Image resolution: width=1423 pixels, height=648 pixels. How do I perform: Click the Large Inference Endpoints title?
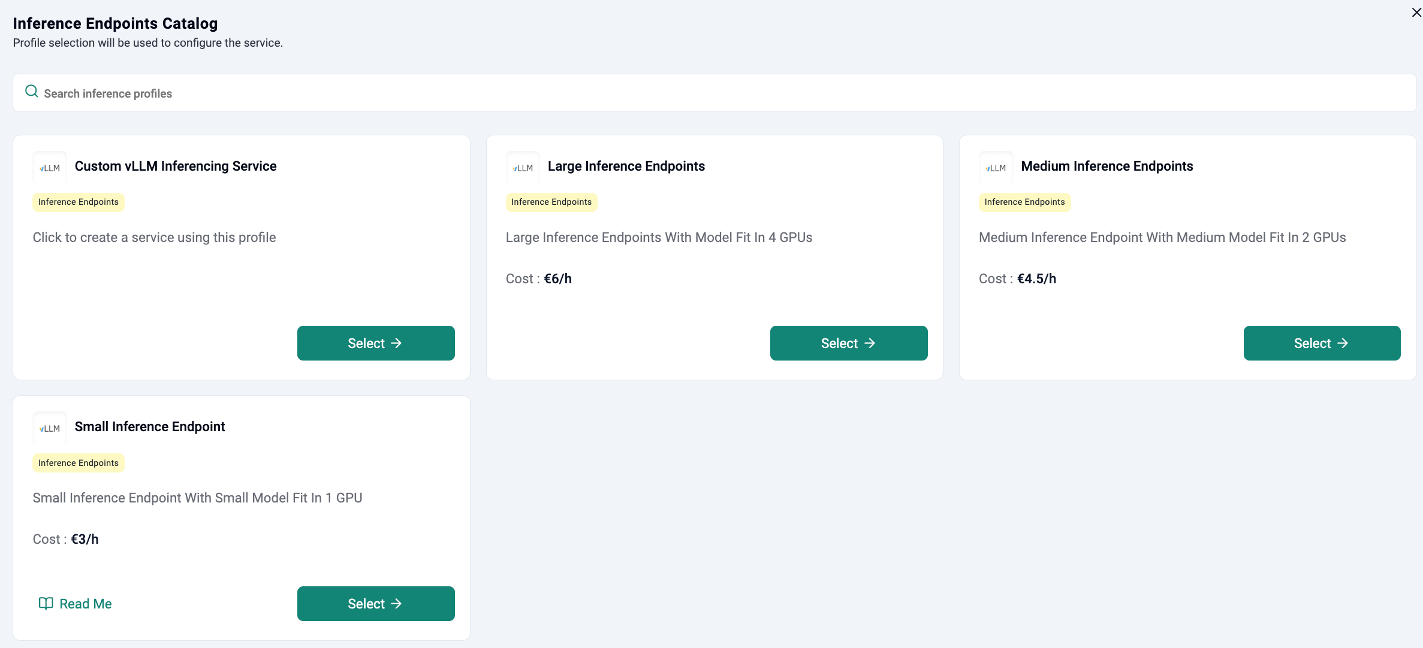[x=626, y=166]
